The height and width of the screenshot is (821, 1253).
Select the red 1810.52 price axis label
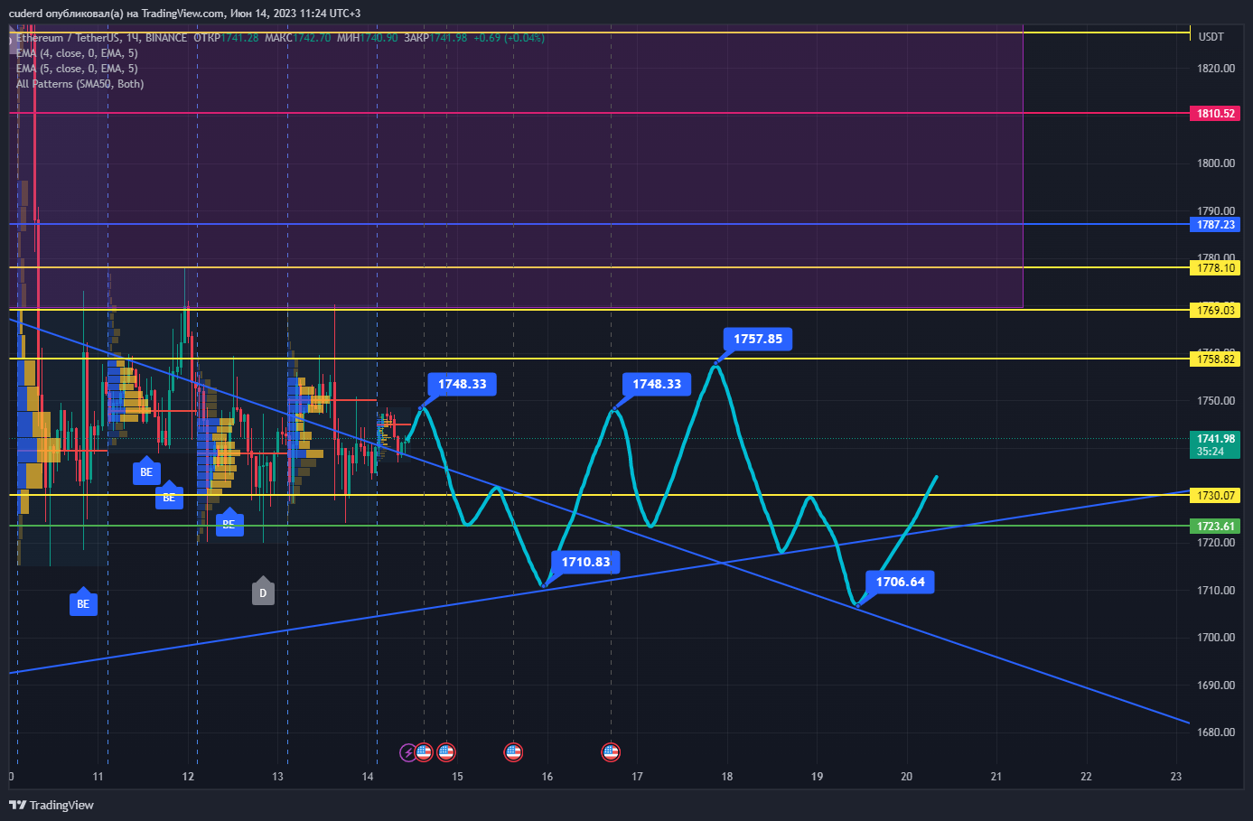point(1215,114)
